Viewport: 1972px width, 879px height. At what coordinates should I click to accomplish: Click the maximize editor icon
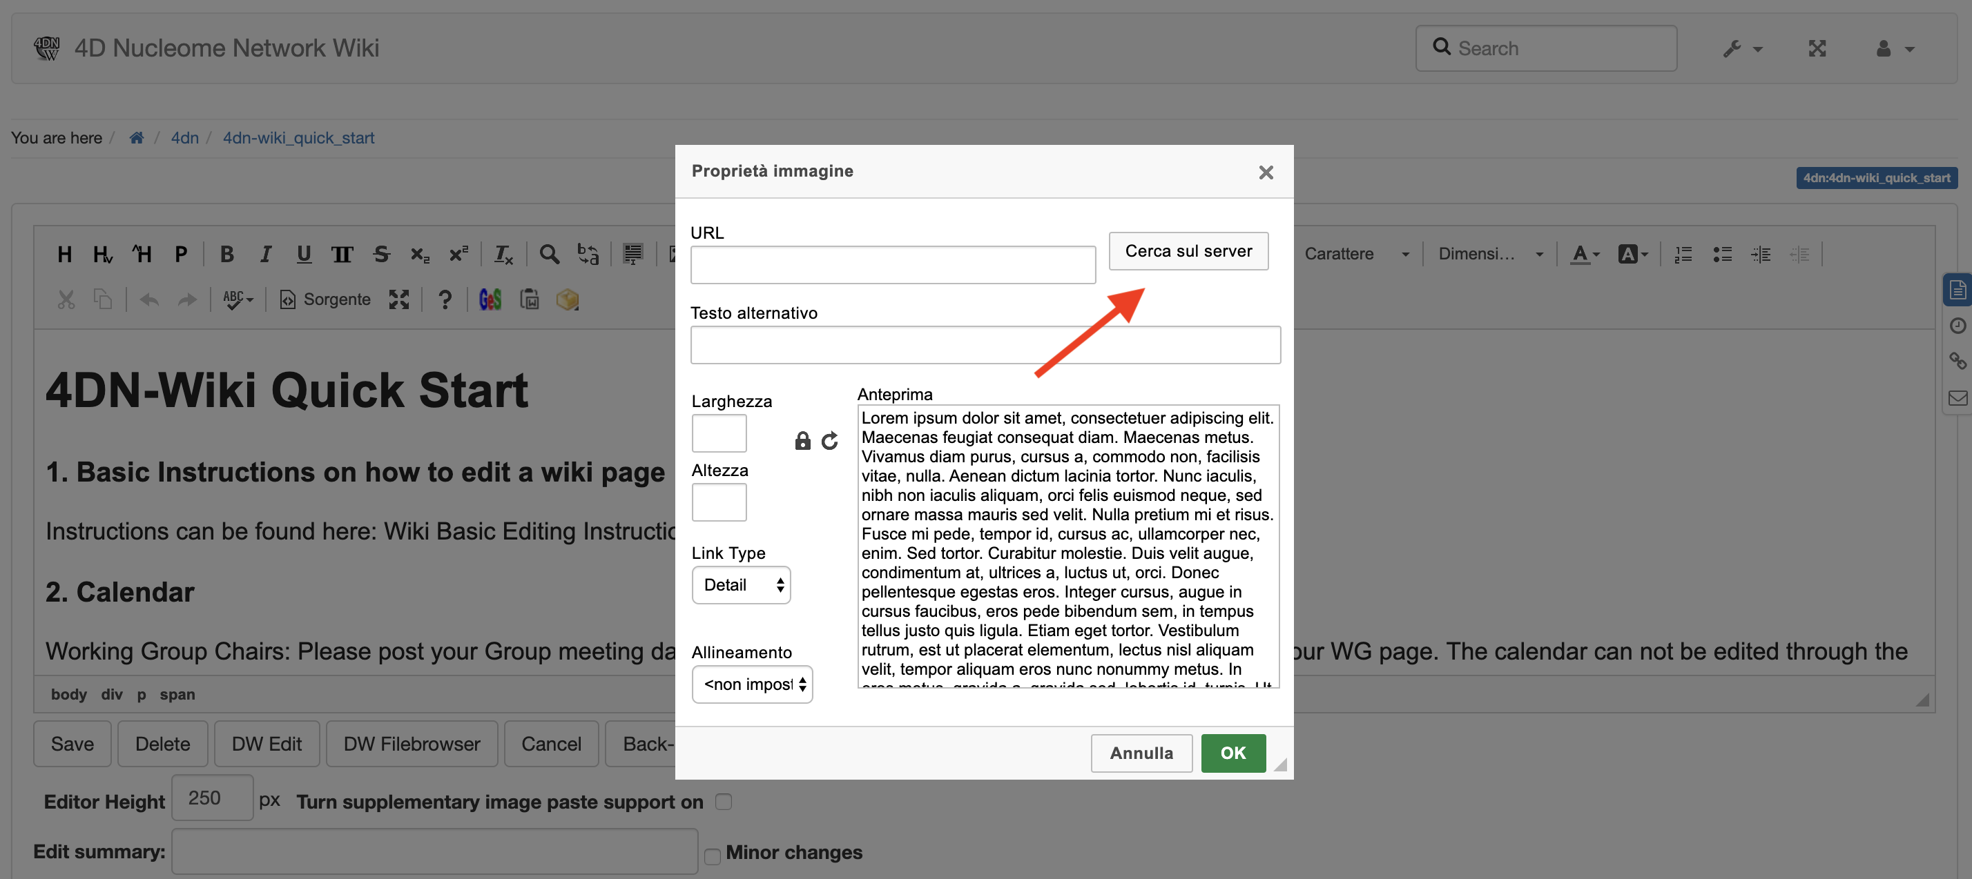tap(398, 300)
